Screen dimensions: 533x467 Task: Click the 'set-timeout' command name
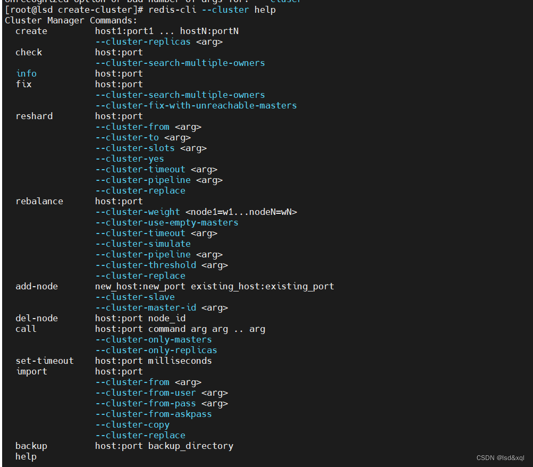tap(45, 361)
